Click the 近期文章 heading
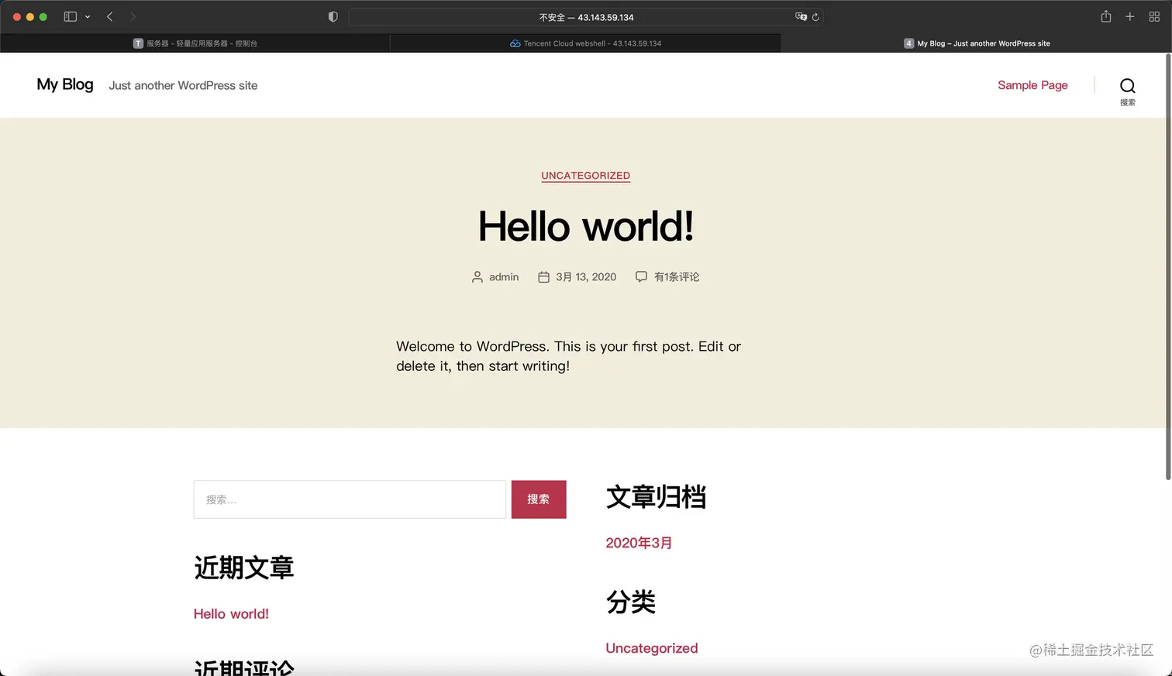Image resolution: width=1172 pixels, height=676 pixels. (x=244, y=568)
